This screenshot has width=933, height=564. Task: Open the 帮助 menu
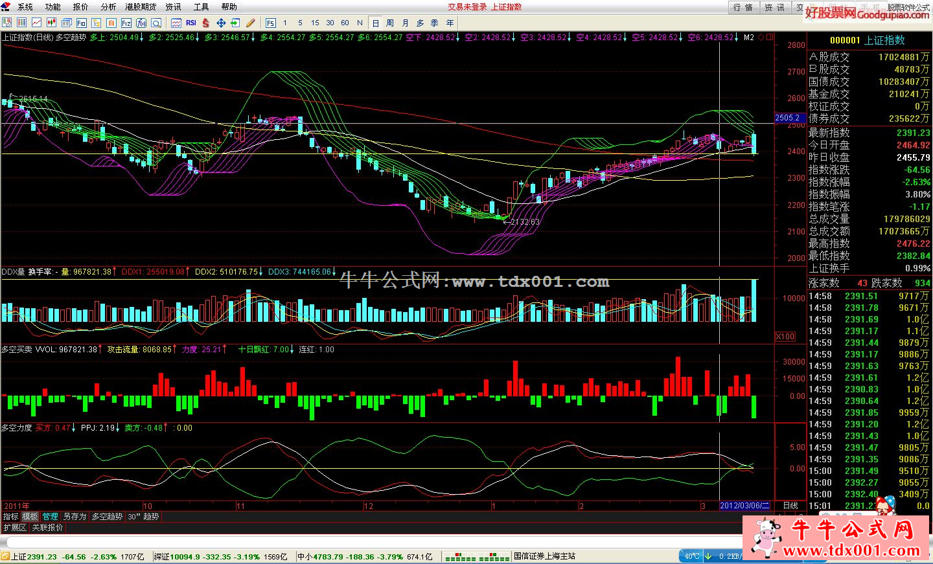pos(229,6)
